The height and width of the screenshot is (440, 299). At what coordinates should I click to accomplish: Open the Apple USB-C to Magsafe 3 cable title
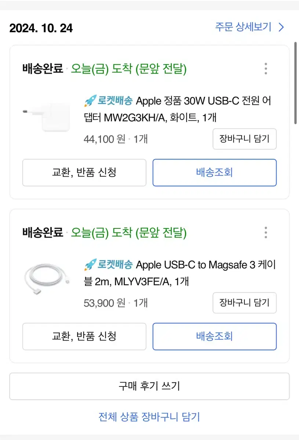[x=180, y=273]
